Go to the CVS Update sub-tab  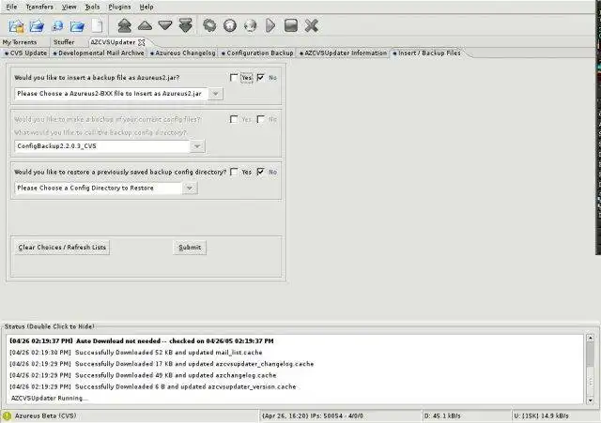pyautogui.click(x=25, y=53)
